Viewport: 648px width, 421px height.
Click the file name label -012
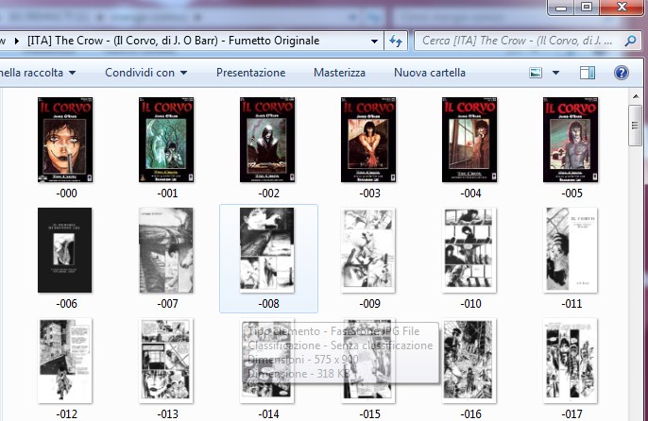[66, 414]
